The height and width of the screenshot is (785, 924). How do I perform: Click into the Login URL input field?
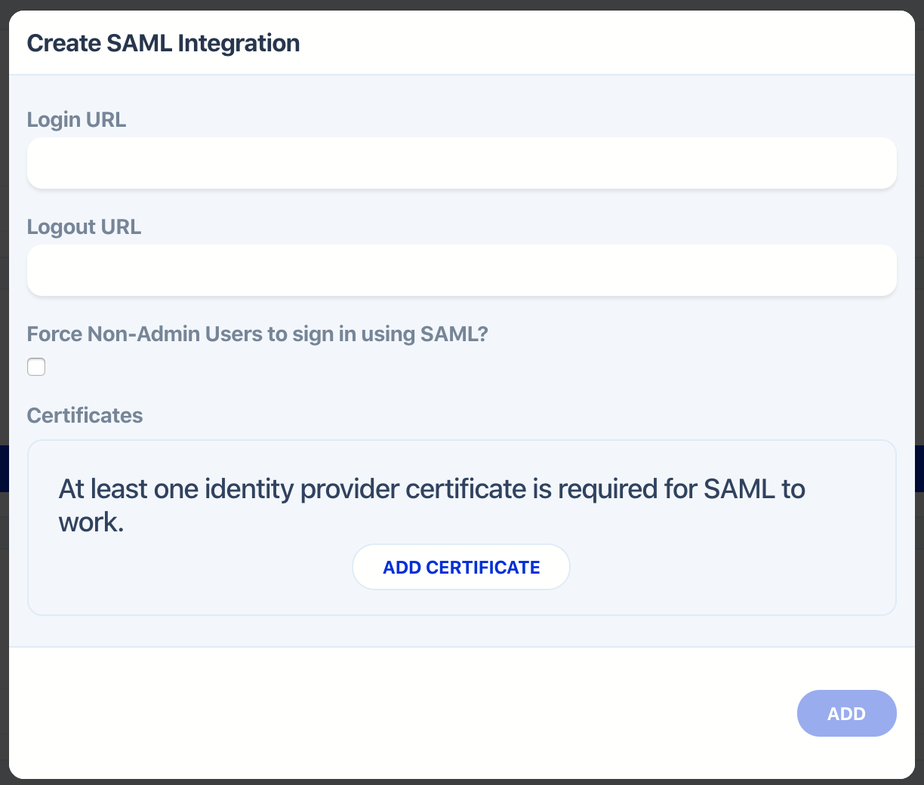point(461,163)
